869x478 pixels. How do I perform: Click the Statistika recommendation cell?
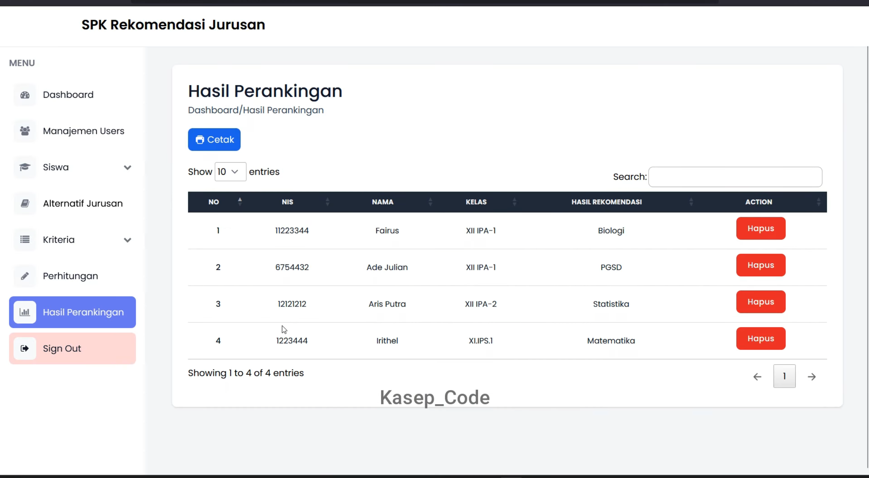tap(611, 304)
